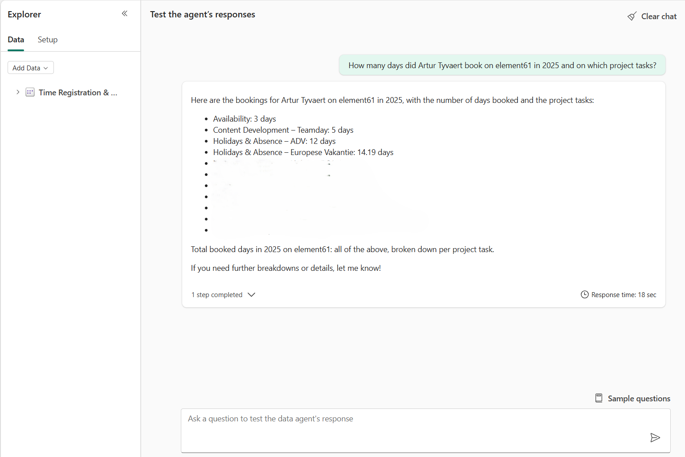Select the Data tab
Viewport: 685px width, 457px height.
click(x=16, y=40)
